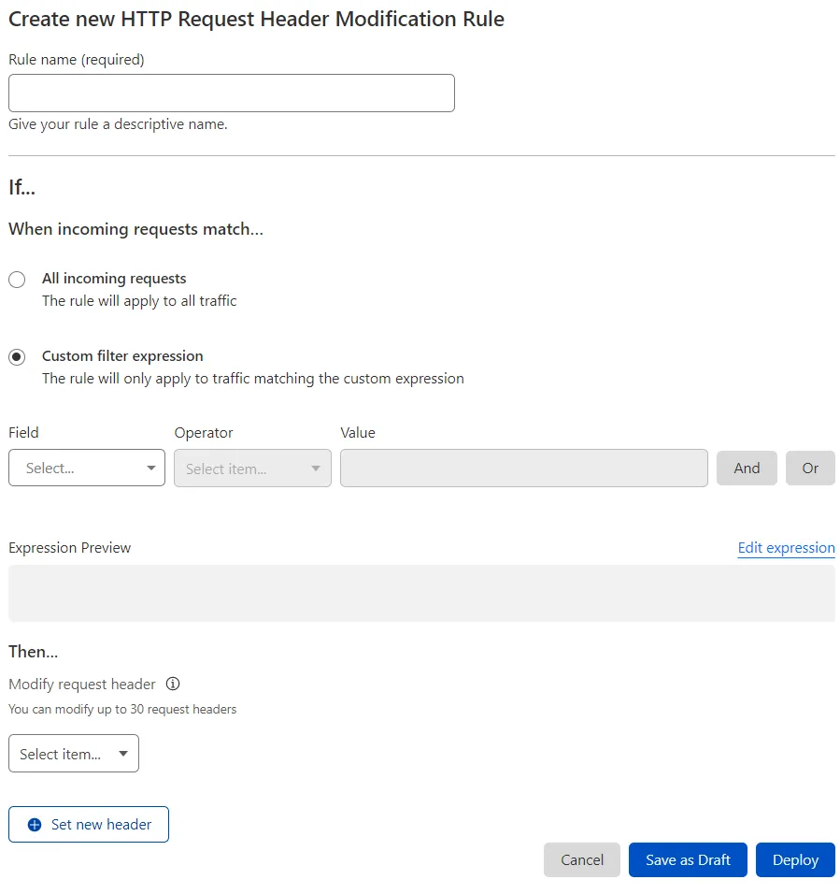Cancel the rule creation
840x894 pixels.
tap(581, 859)
